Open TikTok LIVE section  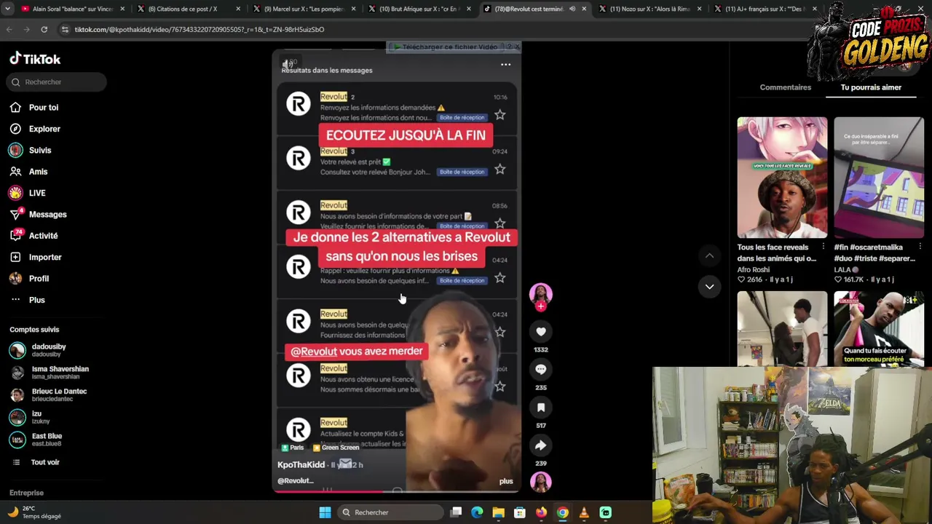click(x=37, y=193)
